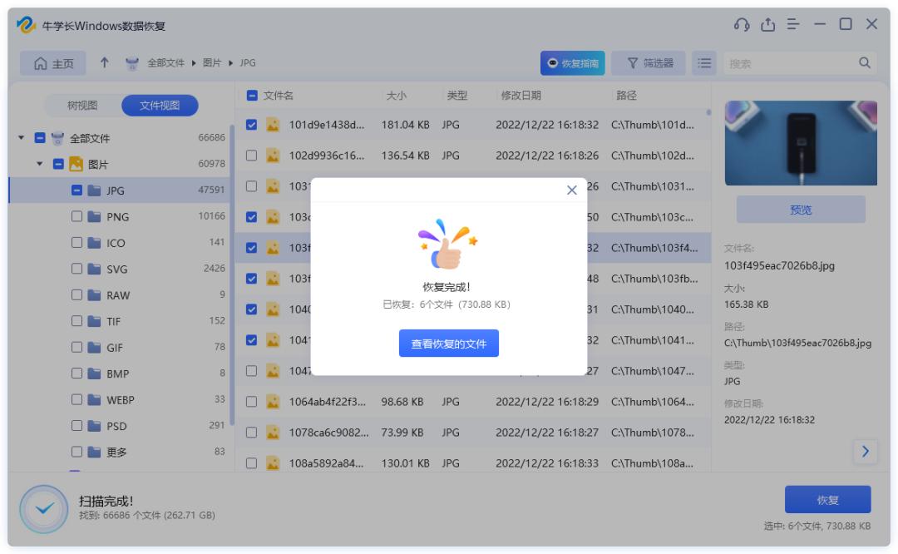898x554 pixels.
Task: Click image icon of file 108a5892a84...
Action: (273, 462)
